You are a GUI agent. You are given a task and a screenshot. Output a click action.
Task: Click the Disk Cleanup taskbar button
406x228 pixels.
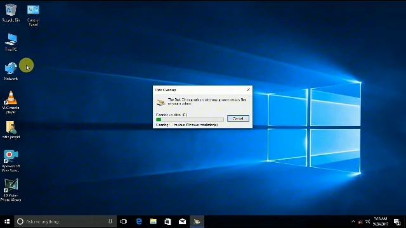pos(197,222)
